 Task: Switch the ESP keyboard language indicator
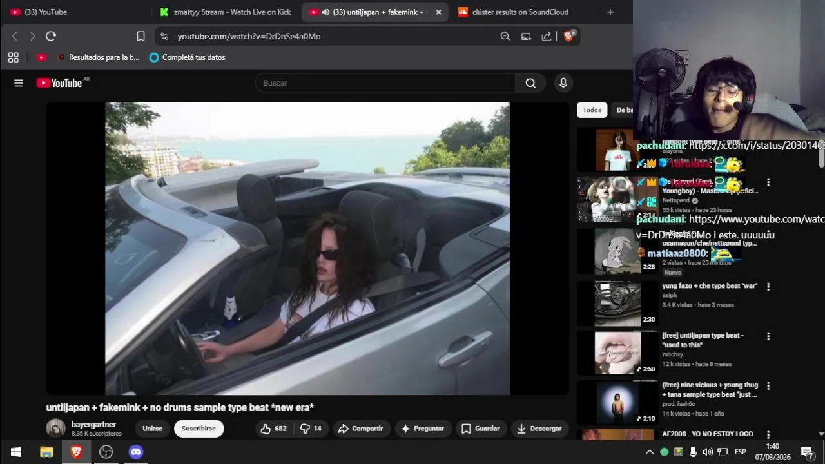pyautogui.click(x=741, y=452)
